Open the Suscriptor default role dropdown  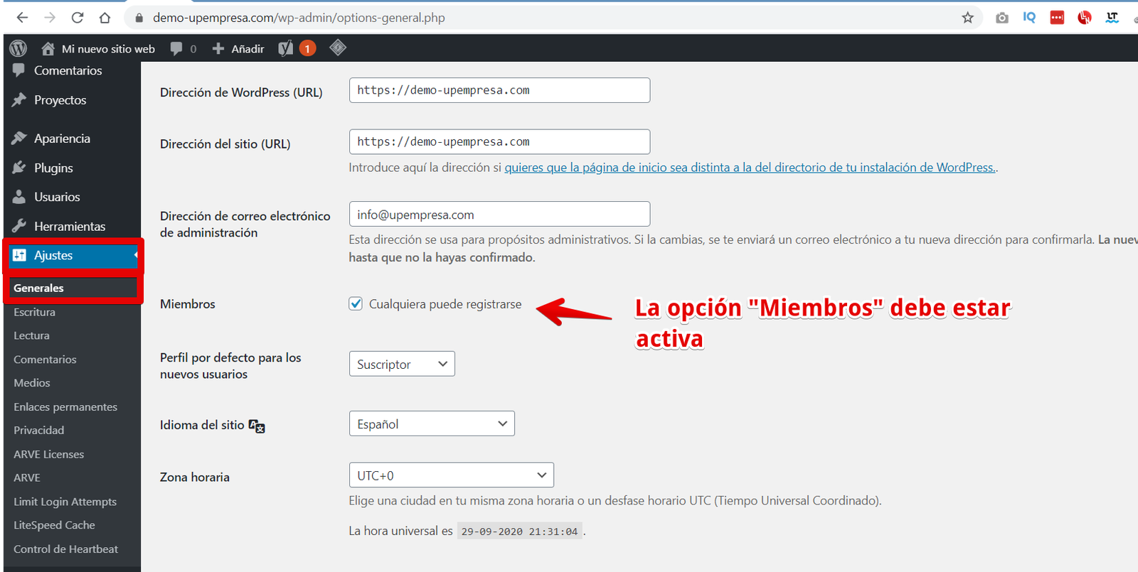pyautogui.click(x=402, y=364)
